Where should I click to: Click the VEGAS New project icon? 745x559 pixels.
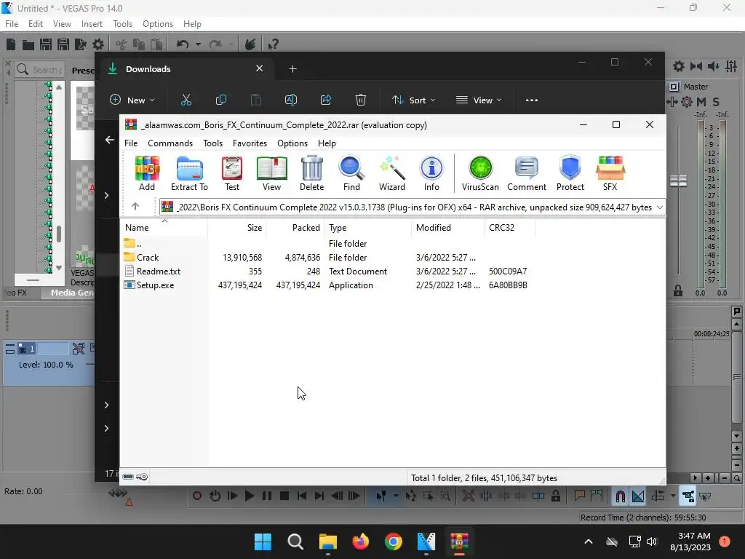pos(11,44)
